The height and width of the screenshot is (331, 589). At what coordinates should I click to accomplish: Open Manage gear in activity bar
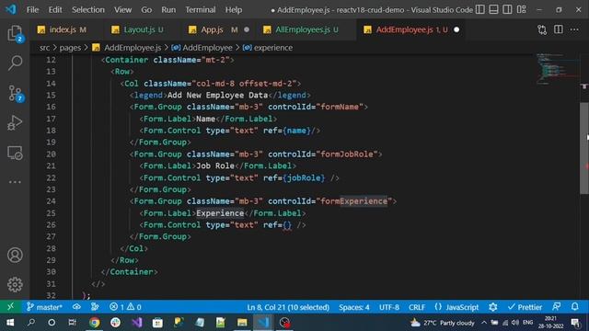click(15, 284)
